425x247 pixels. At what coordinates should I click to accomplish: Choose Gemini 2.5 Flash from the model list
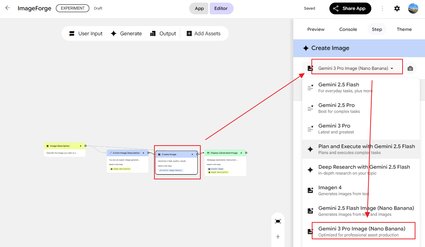[x=361, y=88]
